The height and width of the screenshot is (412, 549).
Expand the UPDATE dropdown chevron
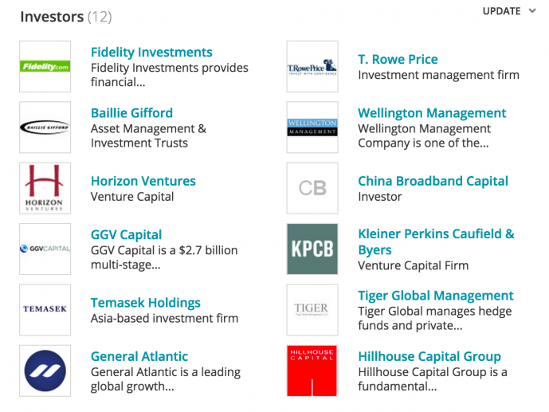click(x=532, y=11)
